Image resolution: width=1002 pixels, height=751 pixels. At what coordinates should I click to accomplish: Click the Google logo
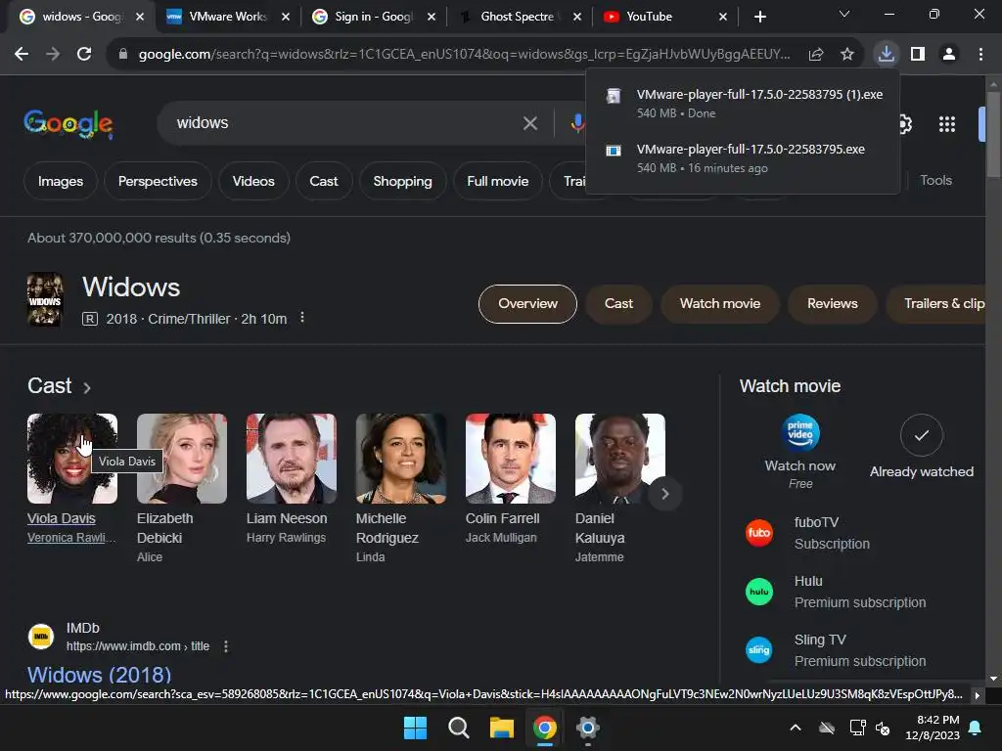pos(68,123)
